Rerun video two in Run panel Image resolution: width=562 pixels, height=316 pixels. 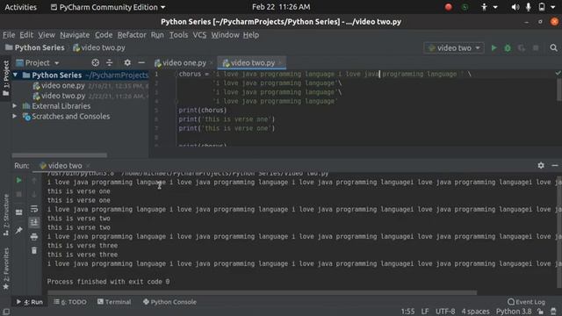point(18,180)
